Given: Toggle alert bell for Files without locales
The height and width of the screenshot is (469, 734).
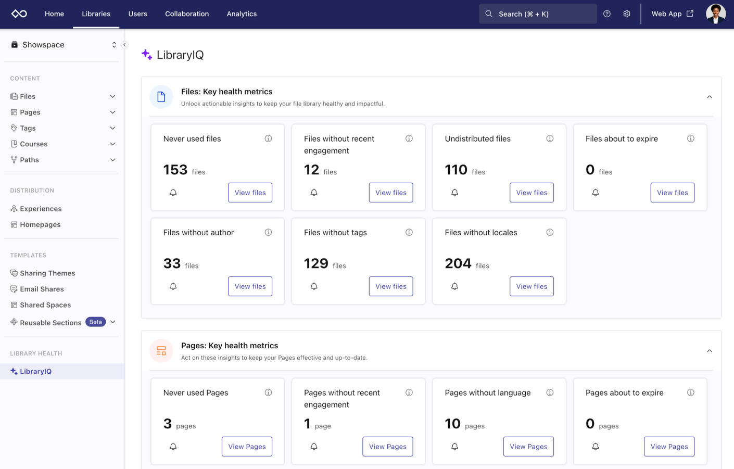Looking at the screenshot, I should (x=454, y=286).
